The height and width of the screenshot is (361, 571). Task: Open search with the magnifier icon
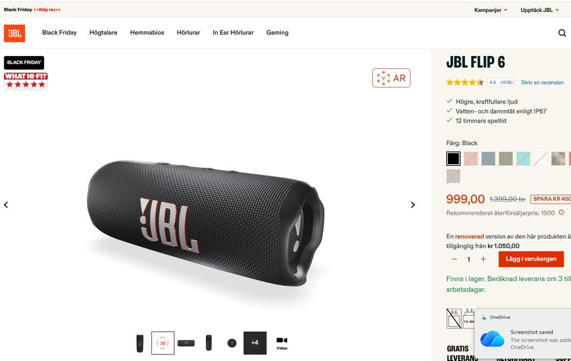(562, 33)
